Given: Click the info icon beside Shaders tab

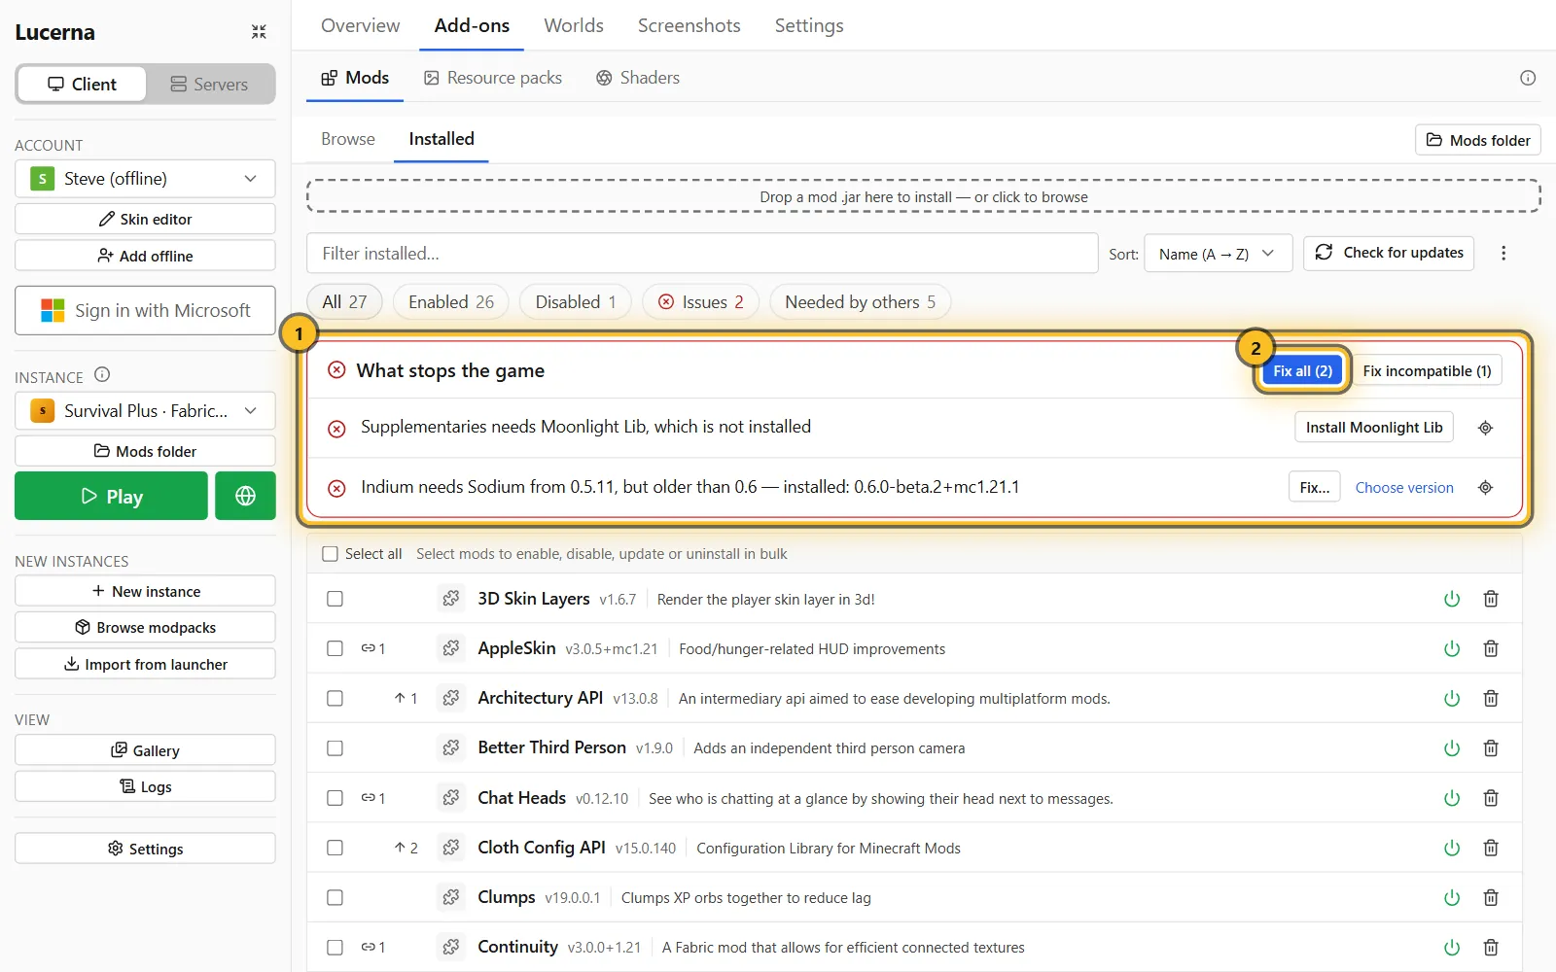Looking at the screenshot, I should (1528, 78).
